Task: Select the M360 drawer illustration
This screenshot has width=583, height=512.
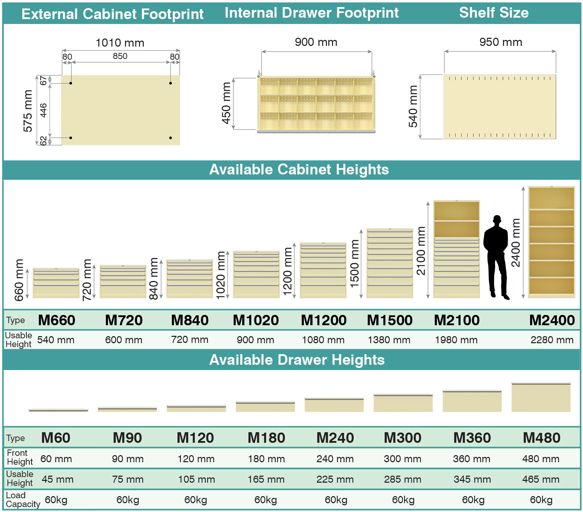Action: click(x=472, y=401)
